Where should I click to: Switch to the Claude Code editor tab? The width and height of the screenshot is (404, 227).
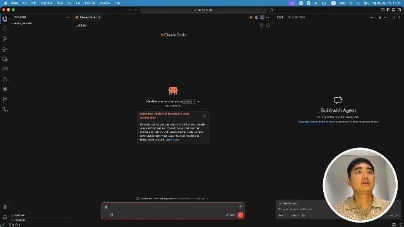[x=88, y=17]
